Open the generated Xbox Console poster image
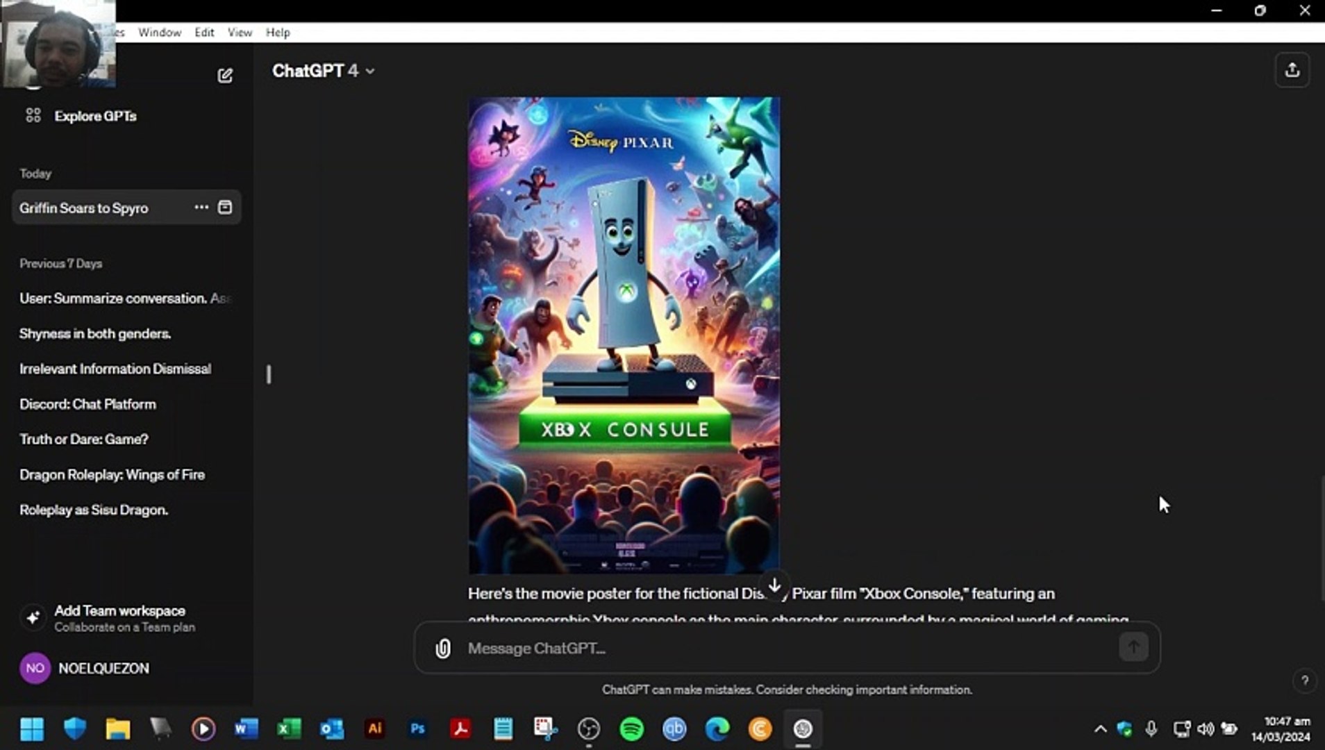 click(x=624, y=335)
